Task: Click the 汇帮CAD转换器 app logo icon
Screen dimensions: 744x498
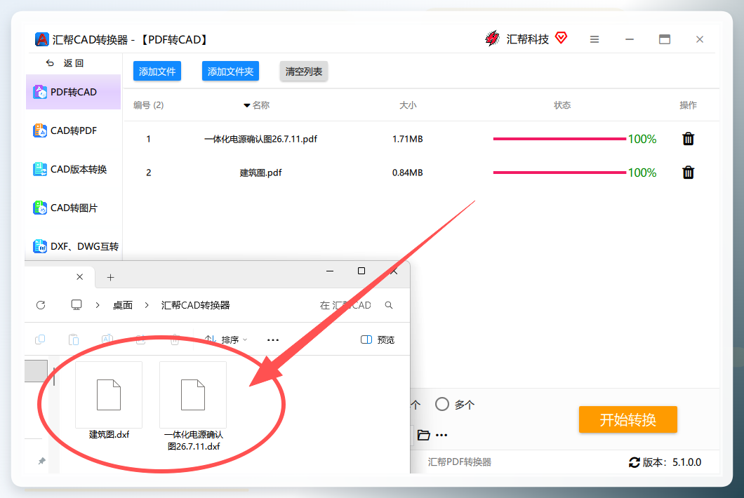Action: point(41,39)
